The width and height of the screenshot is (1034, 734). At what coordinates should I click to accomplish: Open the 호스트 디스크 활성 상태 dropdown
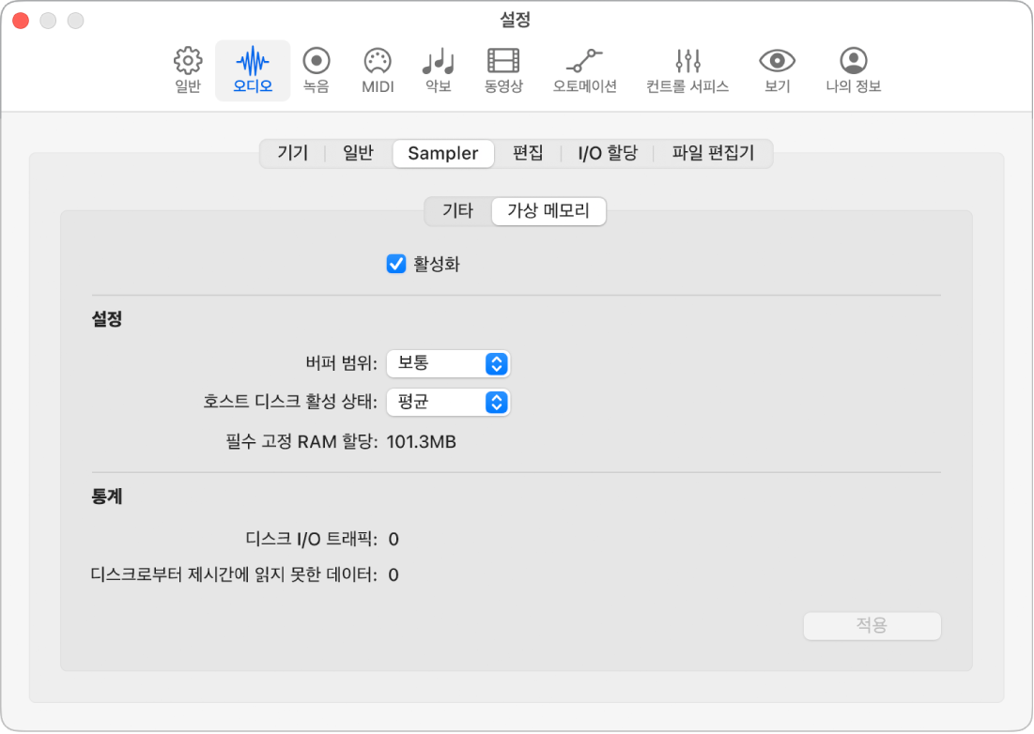(x=448, y=402)
